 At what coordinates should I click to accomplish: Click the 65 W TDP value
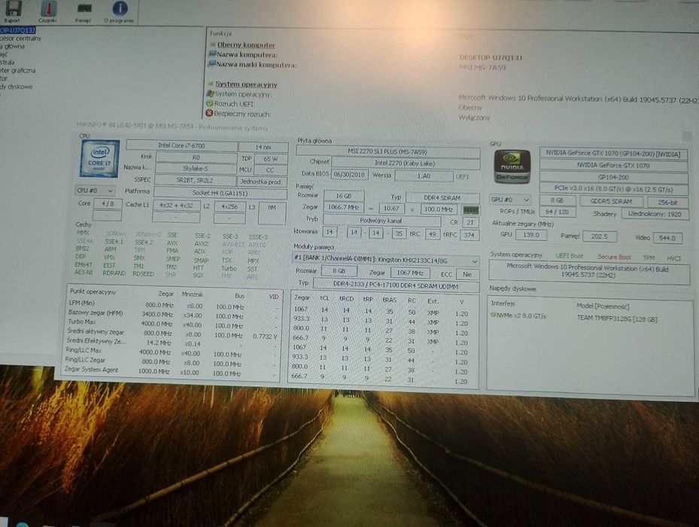coord(270,158)
